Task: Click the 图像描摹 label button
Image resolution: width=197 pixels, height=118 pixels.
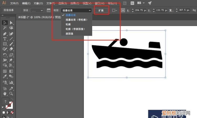Action: tap(9, 10)
